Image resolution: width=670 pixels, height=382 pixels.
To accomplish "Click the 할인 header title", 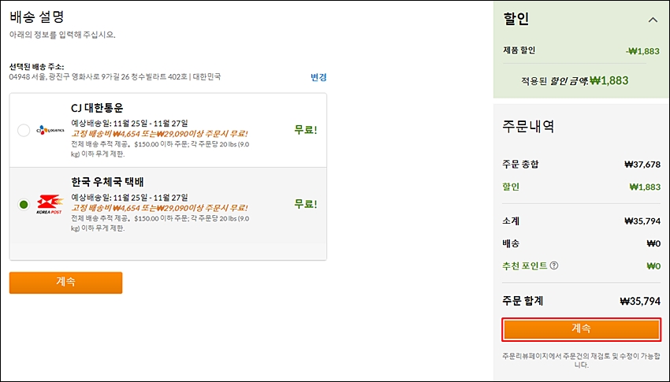I will pyautogui.click(x=516, y=19).
